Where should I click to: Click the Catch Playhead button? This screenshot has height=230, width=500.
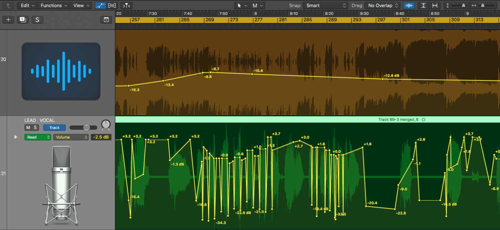(126, 5)
